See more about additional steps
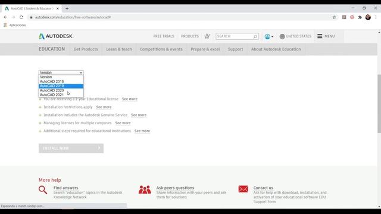 pyautogui.click(x=142, y=131)
